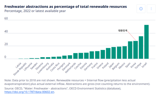Select the Greece bar in the chart
Image resolution: width=159 pixels, height=96 pixels.
click(x=103, y=54)
